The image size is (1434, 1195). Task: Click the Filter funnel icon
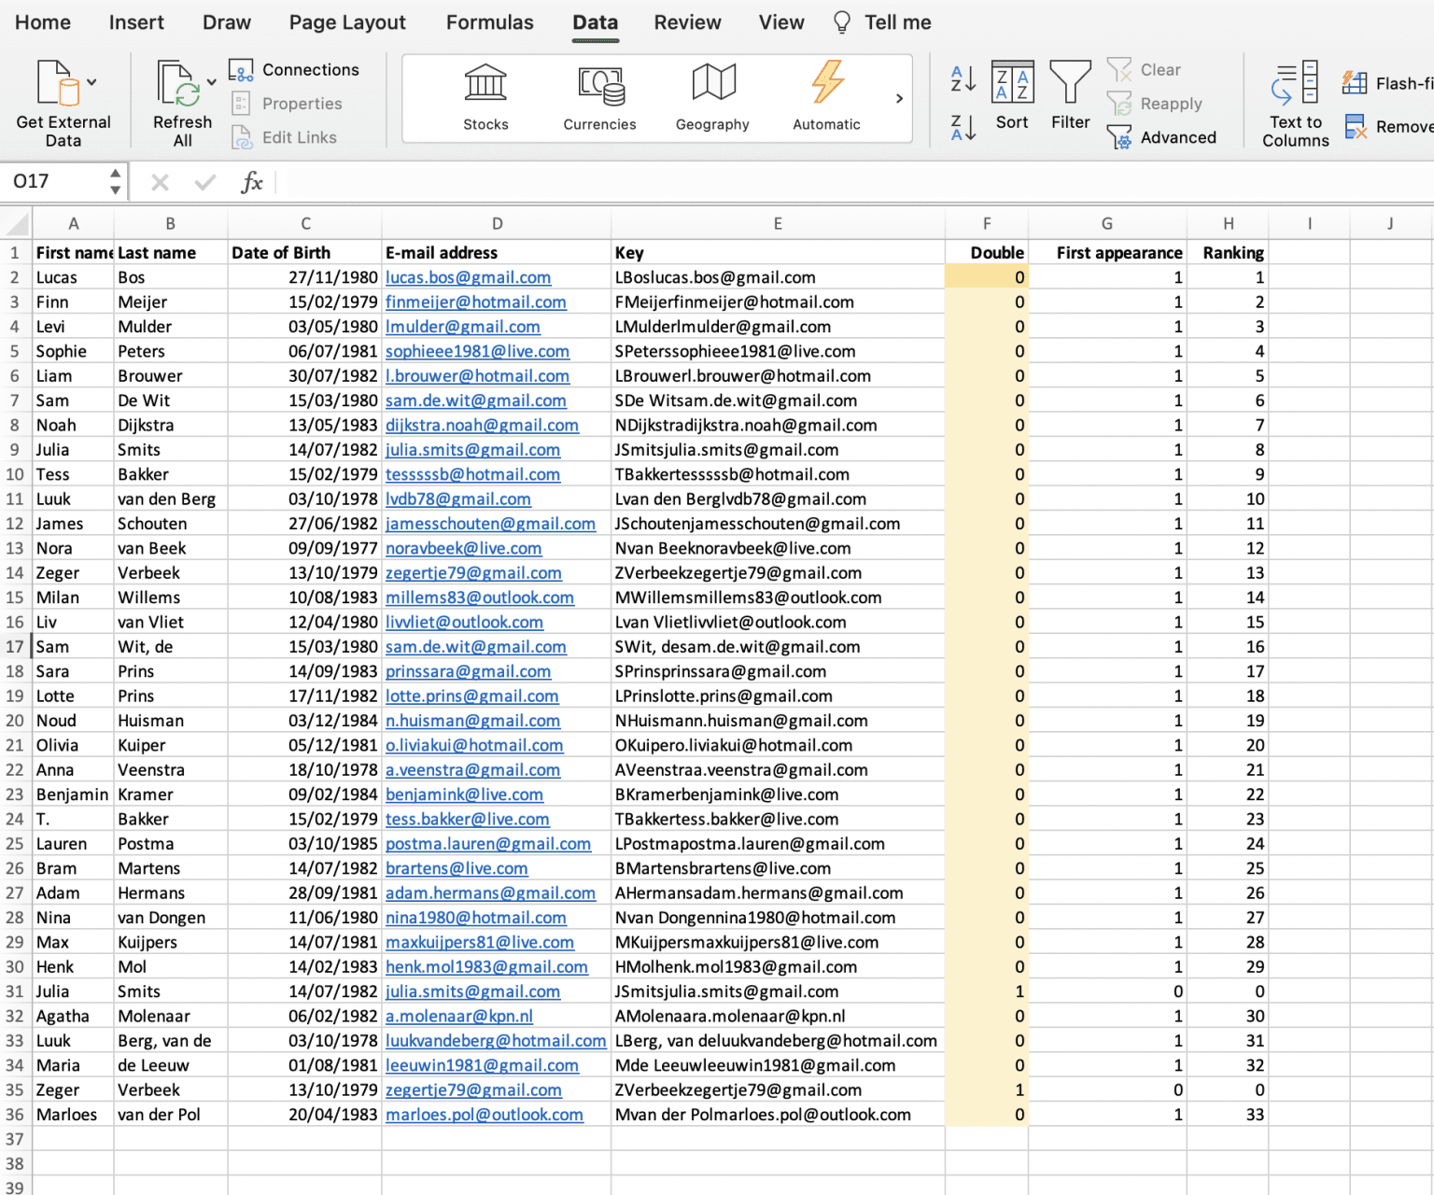(1070, 84)
